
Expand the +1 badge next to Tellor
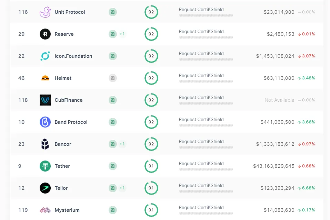(x=122, y=188)
